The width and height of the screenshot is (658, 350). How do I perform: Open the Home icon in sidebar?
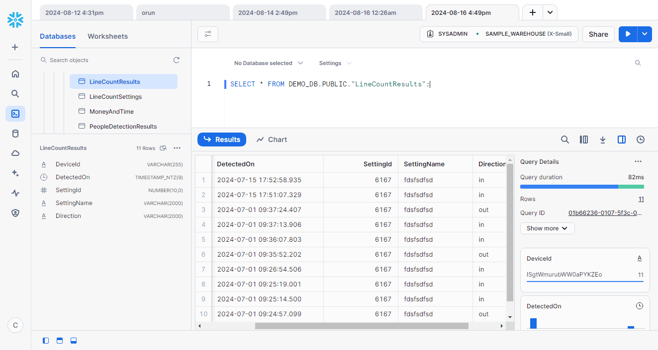pyautogui.click(x=15, y=74)
